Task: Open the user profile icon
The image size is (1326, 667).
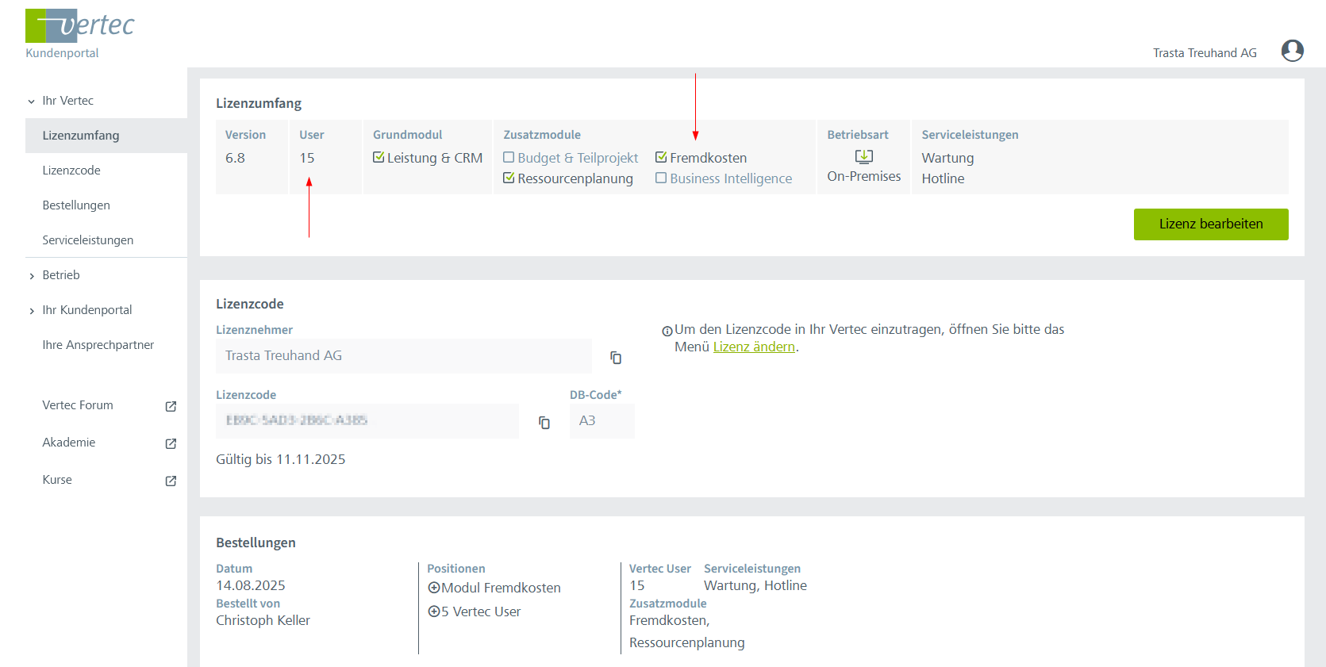Action: pyautogui.click(x=1292, y=51)
